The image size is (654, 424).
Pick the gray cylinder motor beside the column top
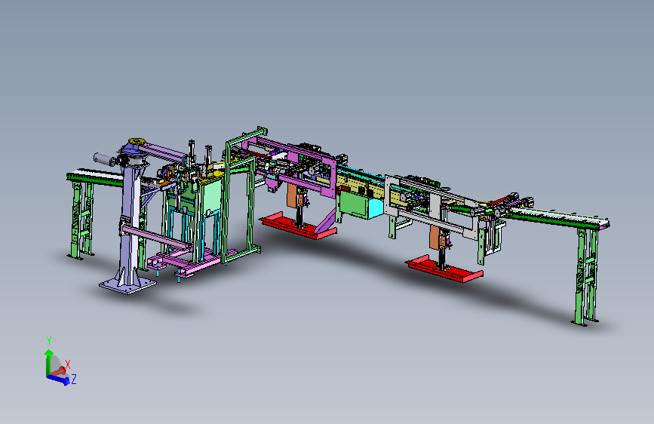click(103, 159)
